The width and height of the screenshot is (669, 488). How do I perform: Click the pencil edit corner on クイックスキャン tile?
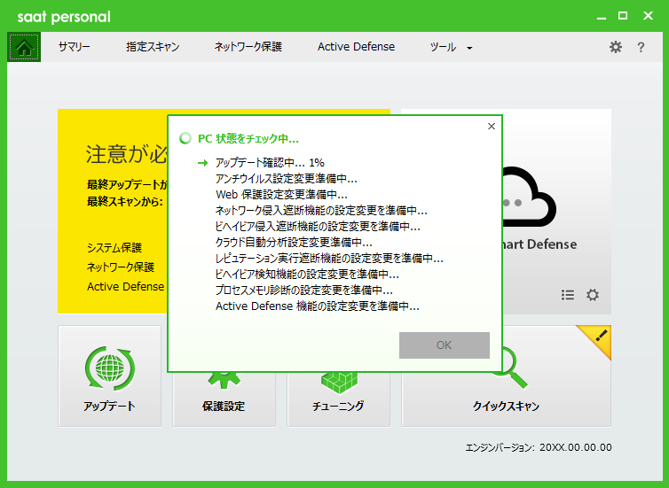(598, 338)
